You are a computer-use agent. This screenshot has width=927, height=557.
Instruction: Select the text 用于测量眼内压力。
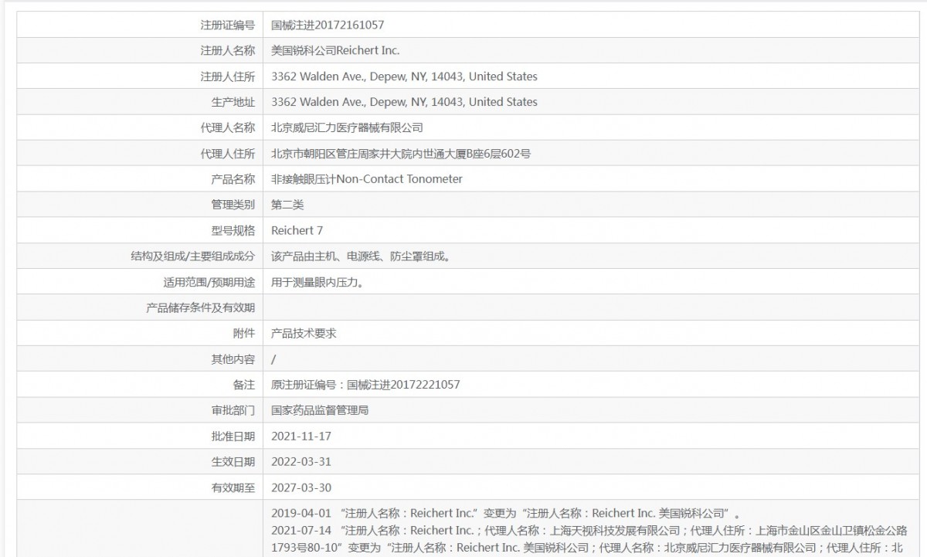[317, 282]
